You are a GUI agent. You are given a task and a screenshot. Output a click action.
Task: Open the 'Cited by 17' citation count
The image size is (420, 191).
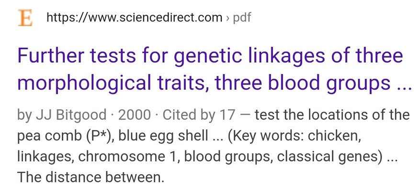[199, 115]
